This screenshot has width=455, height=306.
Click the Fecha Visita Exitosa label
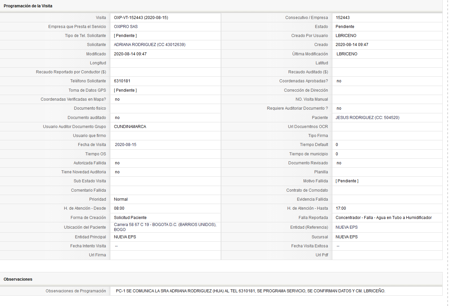click(x=310, y=246)
